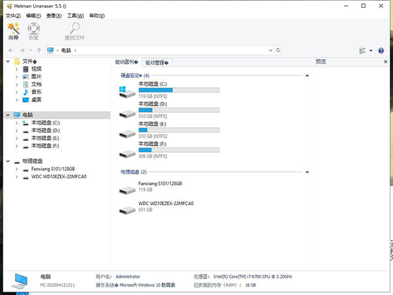Screen dimensions: 393x295
Task: Open the 查找文件 magnifier tool
Action: click(75, 28)
